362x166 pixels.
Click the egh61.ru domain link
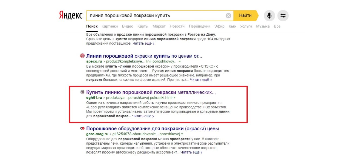coord(94,98)
